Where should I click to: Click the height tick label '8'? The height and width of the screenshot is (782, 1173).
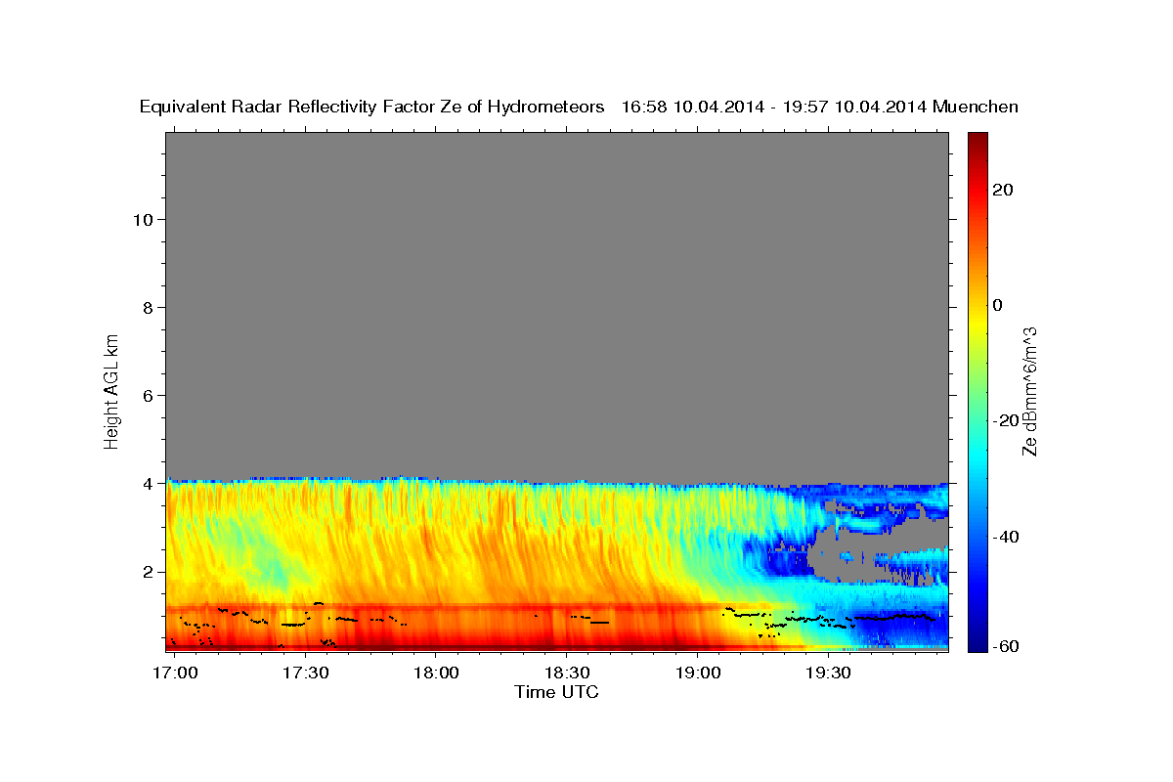point(146,307)
